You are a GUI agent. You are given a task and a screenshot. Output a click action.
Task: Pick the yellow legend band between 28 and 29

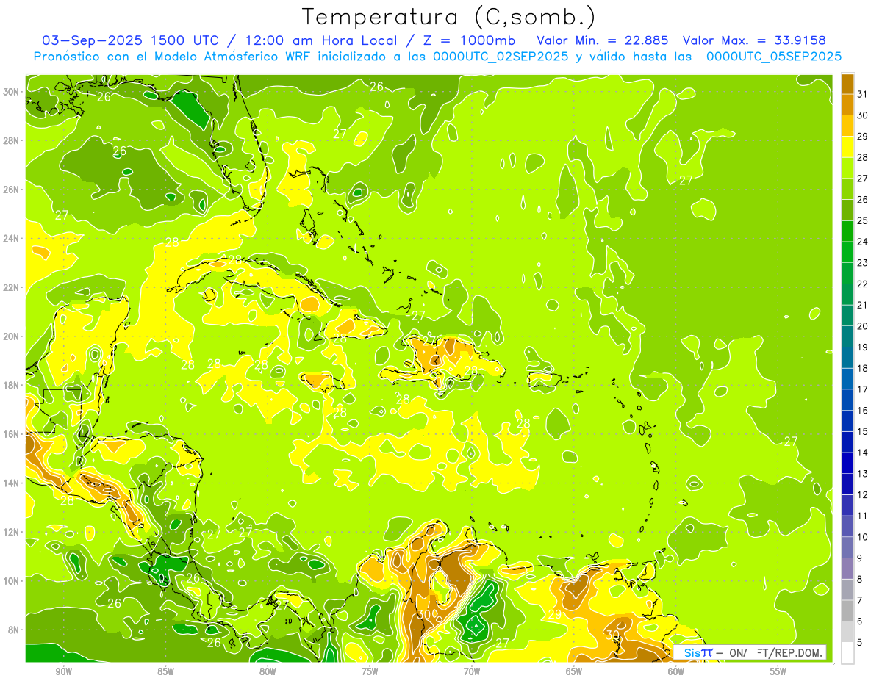847,147
